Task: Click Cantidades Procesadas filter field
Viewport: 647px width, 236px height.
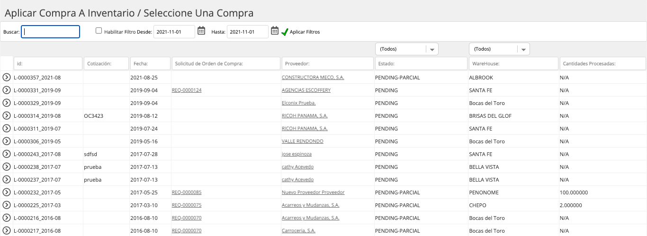Action: [602, 63]
